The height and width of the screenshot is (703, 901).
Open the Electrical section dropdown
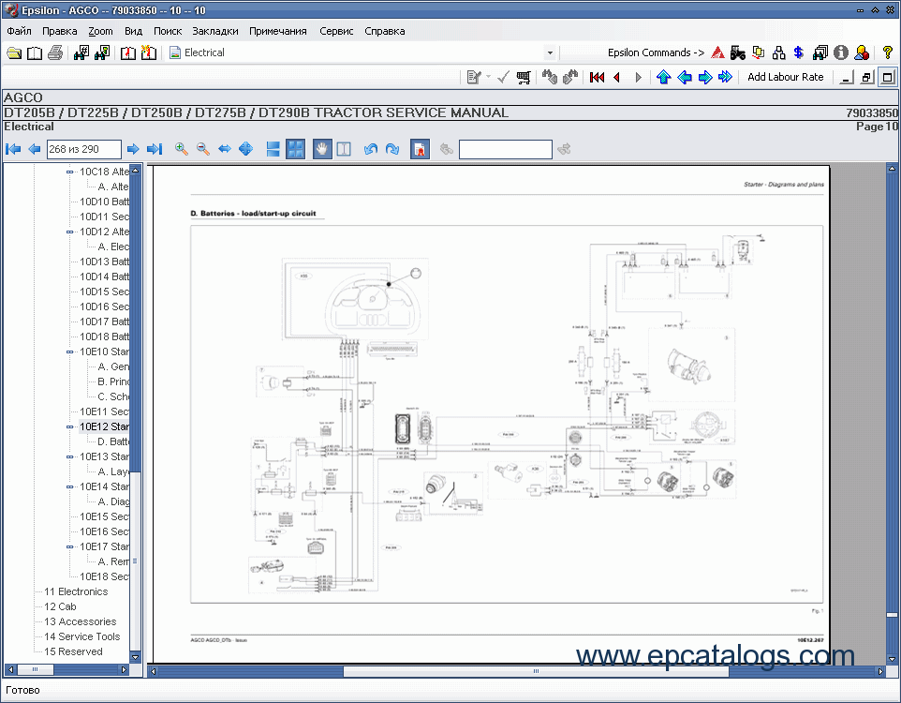[x=550, y=52]
